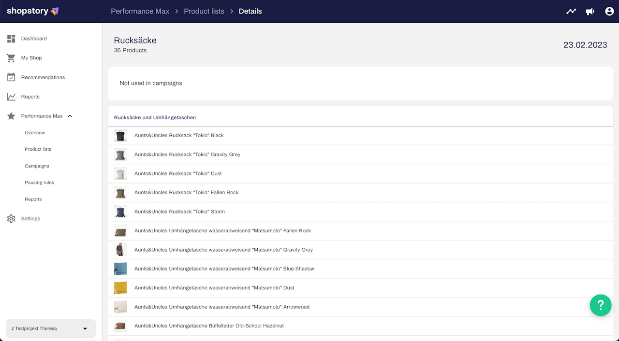Collapse the Performance Max menu chevron
Image resolution: width=619 pixels, height=341 pixels.
click(70, 116)
